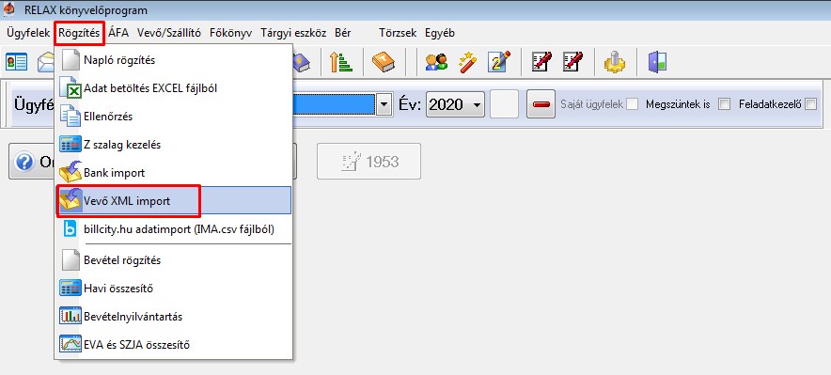Open the Tárgyi eszköz menu
This screenshot has width=831, height=375.
click(293, 33)
